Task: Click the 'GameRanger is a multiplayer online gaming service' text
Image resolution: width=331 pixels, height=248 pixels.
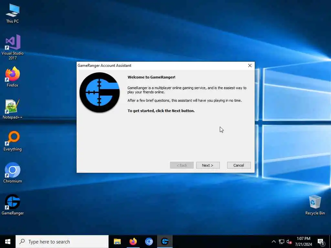Action: [187, 90]
